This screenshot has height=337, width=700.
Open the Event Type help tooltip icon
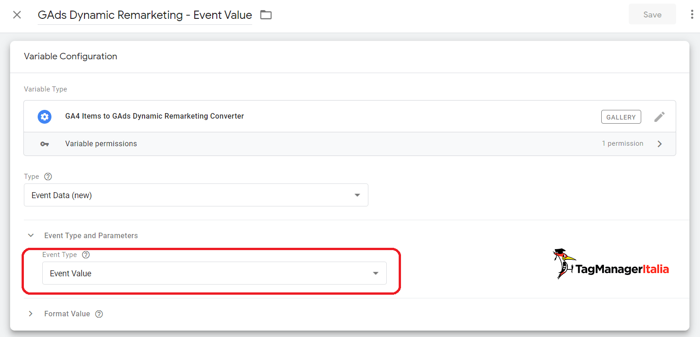coord(86,254)
